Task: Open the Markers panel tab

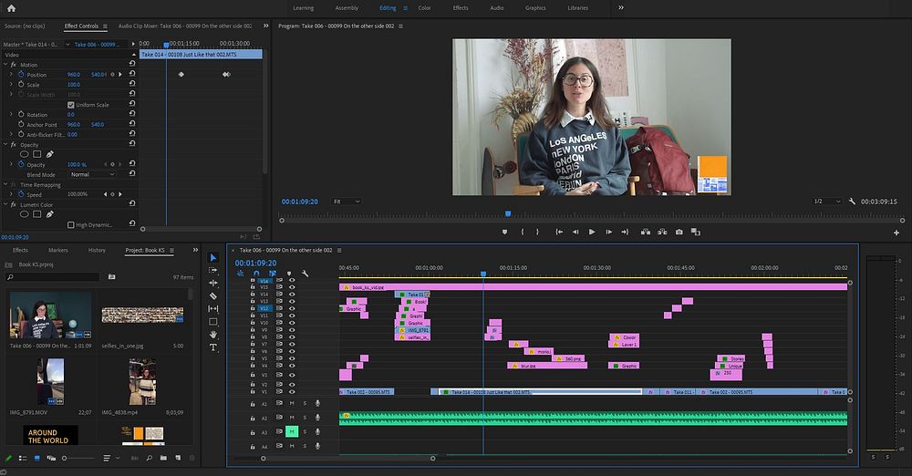Action: click(57, 250)
